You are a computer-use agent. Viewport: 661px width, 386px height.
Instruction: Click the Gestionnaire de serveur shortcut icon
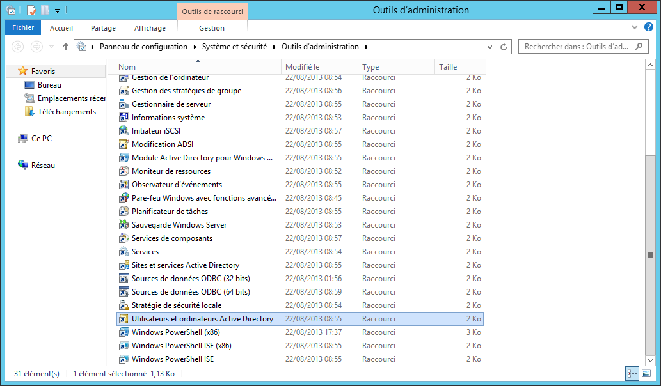(x=123, y=104)
